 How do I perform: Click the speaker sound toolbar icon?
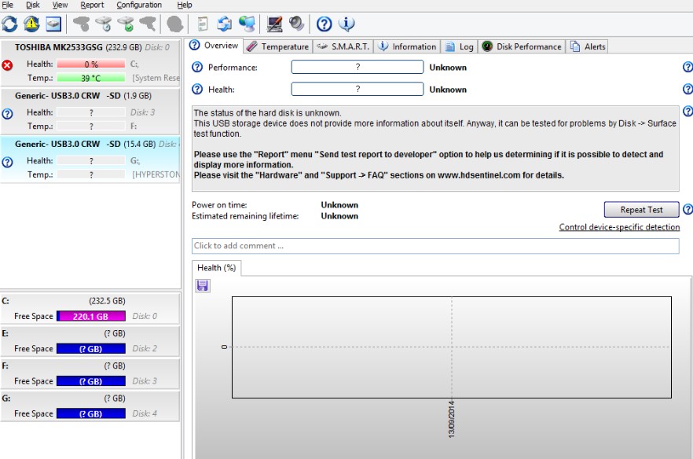pos(296,24)
